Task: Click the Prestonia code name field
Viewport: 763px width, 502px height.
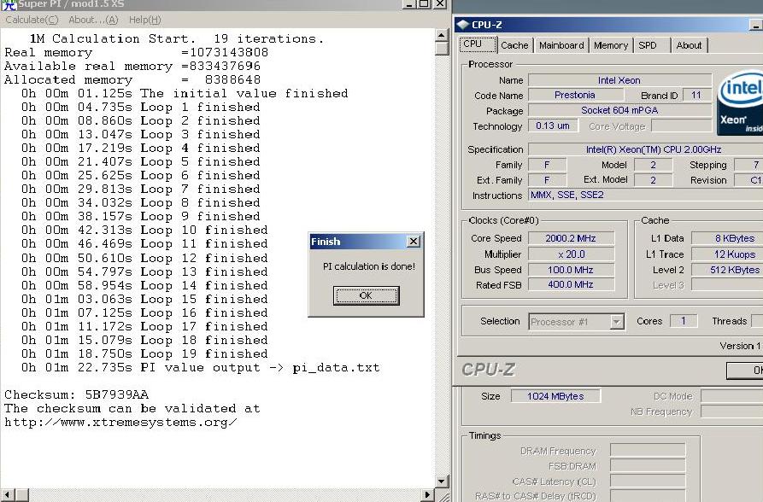Action: pos(575,95)
